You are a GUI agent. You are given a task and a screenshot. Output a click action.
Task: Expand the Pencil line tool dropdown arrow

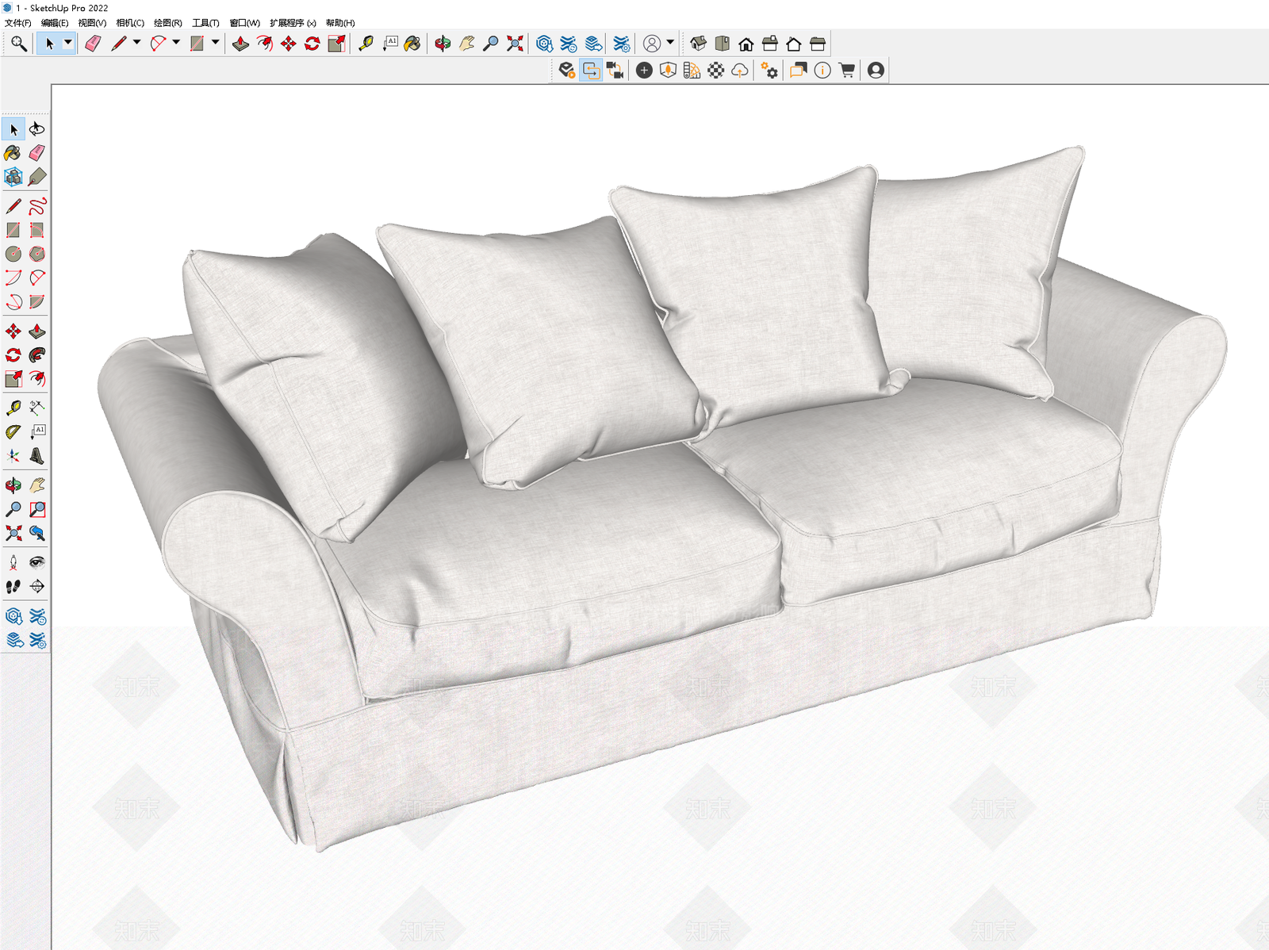click(x=137, y=43)
